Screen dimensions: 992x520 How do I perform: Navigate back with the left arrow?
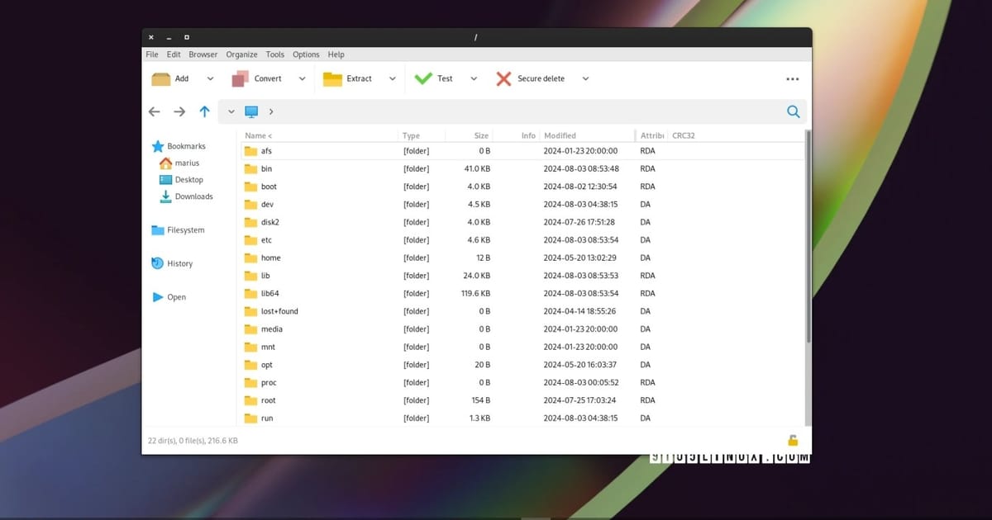tap(154, 111)
